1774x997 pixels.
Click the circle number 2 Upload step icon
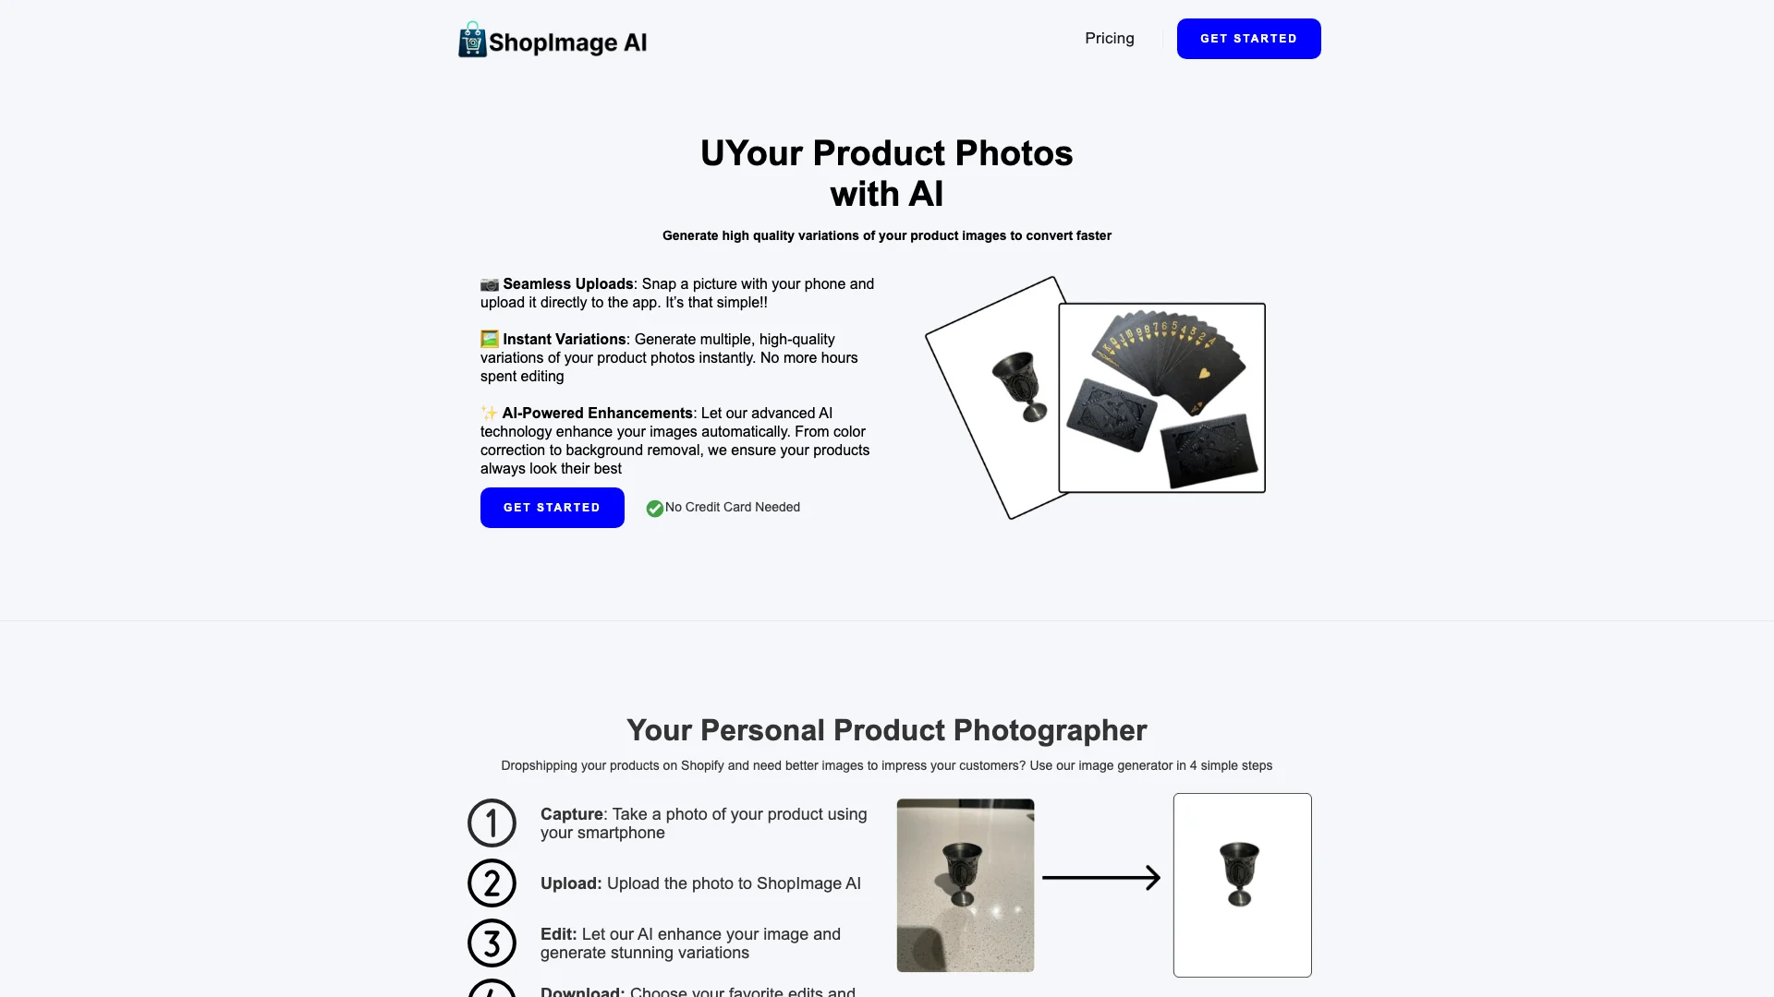[x=491, y=883]
